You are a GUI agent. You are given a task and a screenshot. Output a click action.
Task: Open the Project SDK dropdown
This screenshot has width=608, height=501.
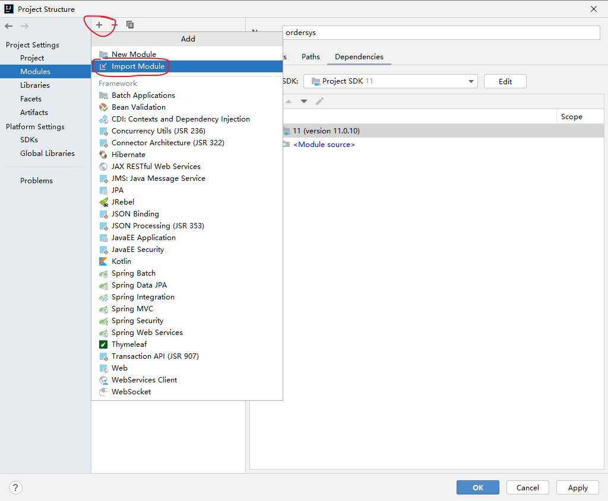pyautogui.click(x=391, y=81)
